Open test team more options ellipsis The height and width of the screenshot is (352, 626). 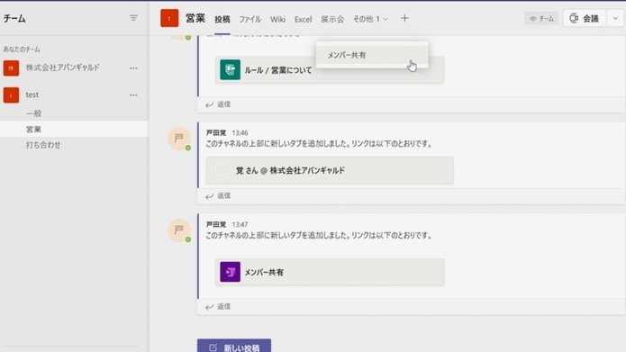pos(133,95)
